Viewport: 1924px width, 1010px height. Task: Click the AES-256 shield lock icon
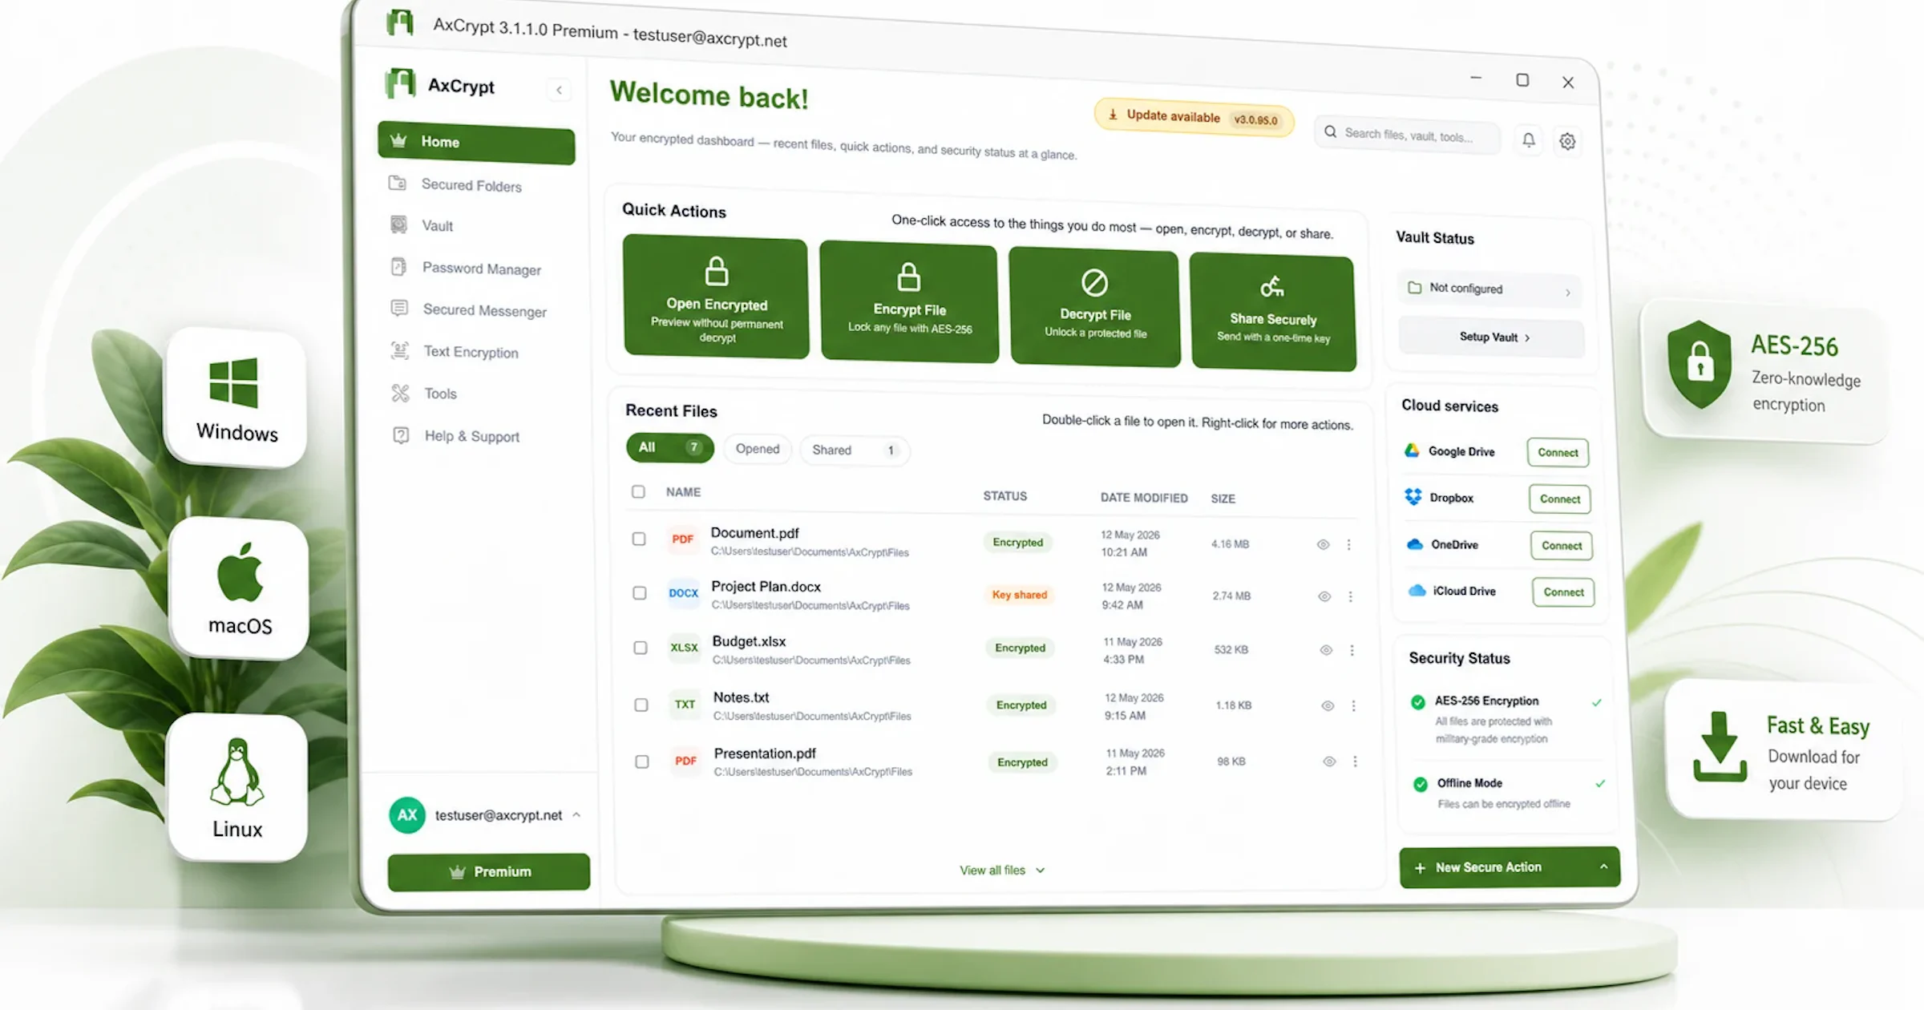[1700, 365]
